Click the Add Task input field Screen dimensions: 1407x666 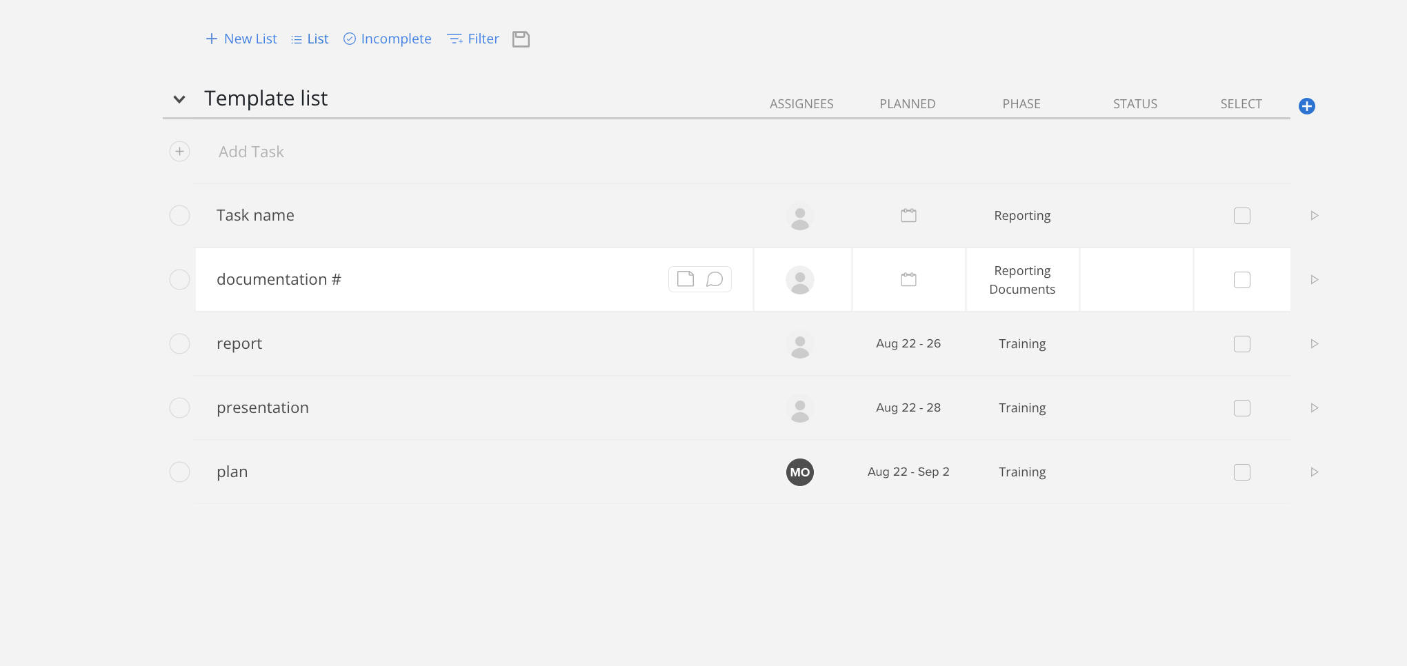pyautogui.click(x=251, y=151)
